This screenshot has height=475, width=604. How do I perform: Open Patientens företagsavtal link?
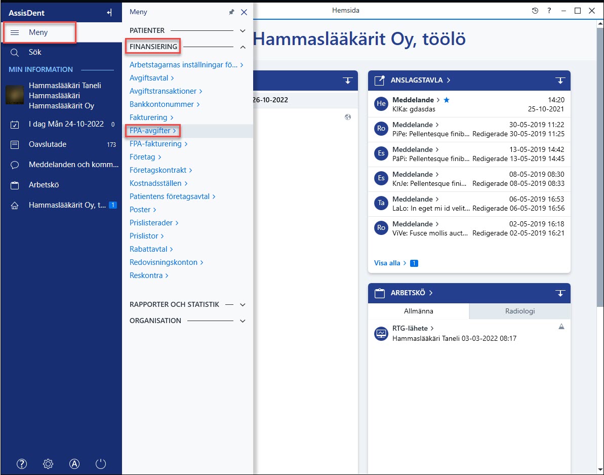[x=172, y=197]
